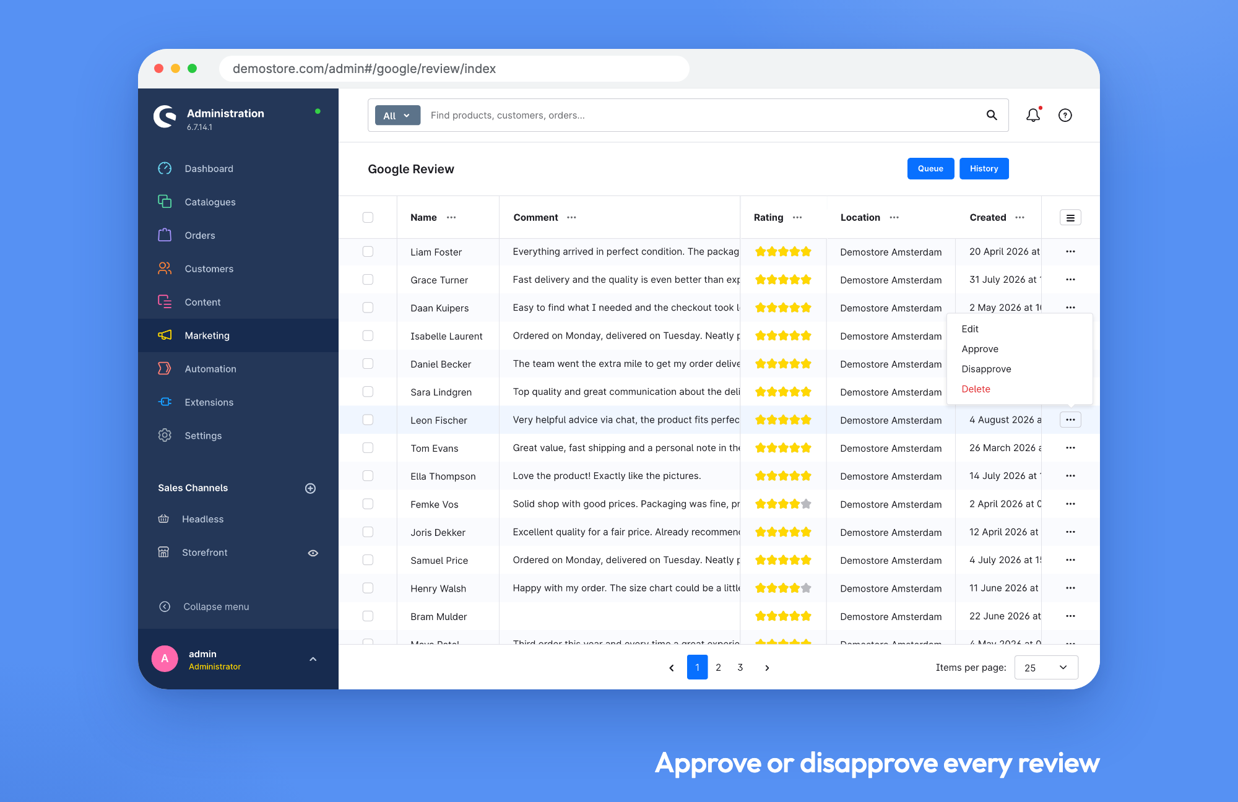Open the Content layout icon
1238x802 pixels.
(165, 302)
